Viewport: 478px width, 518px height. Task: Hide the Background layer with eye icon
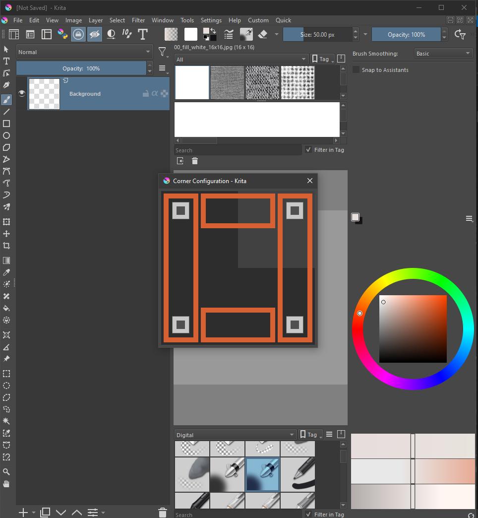click(22, 93)
